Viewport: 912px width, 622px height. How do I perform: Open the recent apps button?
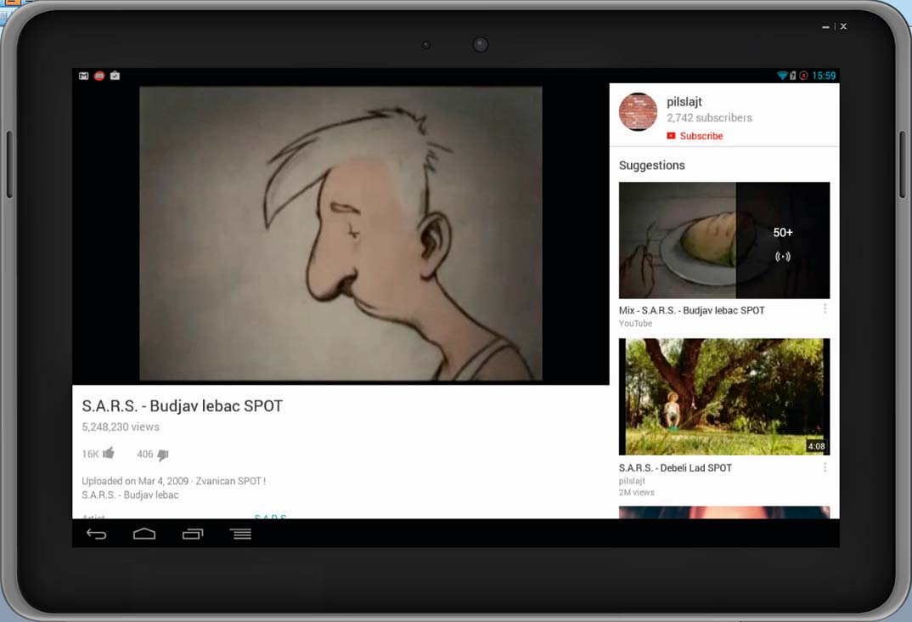point(193,534)
